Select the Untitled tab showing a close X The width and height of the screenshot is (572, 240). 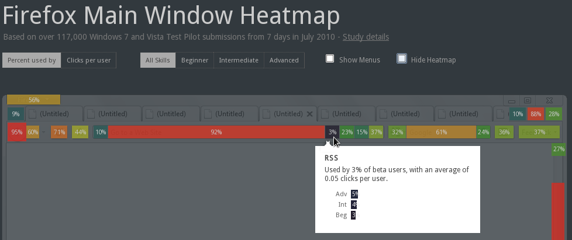pyautogui.click(x=288, y=114)
